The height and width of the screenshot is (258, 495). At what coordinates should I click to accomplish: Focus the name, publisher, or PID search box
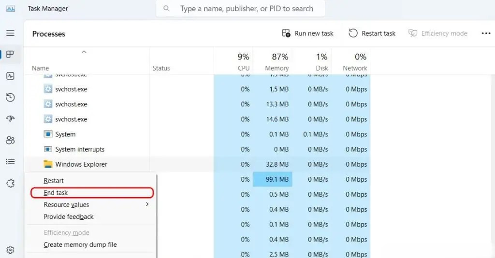[240, 9]
